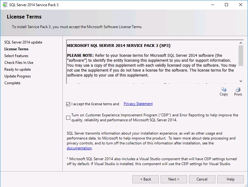Go to the previous page with Back

pyautogui.click(x=146, y=179)
